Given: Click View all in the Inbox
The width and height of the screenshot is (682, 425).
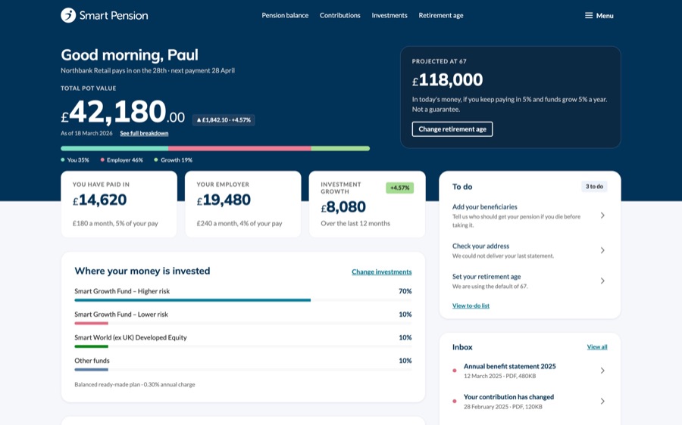Looking at the screenshot, I should point(597,347).
